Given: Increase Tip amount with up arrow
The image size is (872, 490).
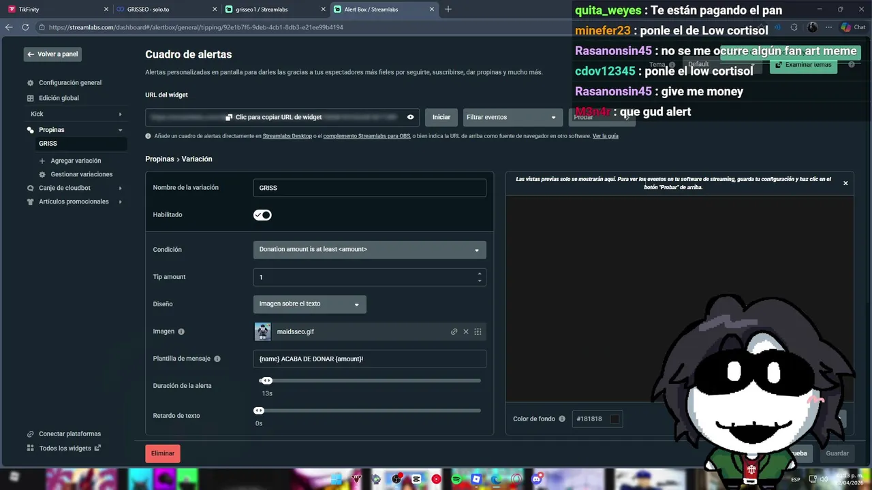Looking at the screenshot, I should tap(480, 274).
